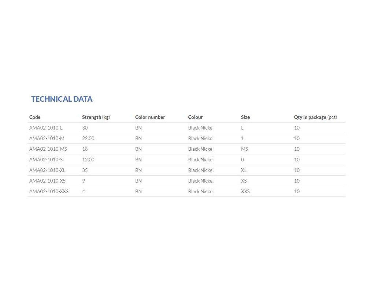The width and height of the screenshot is (375, 281).
Task: Select product code AMA02-1010-XL
Action: 47,170
